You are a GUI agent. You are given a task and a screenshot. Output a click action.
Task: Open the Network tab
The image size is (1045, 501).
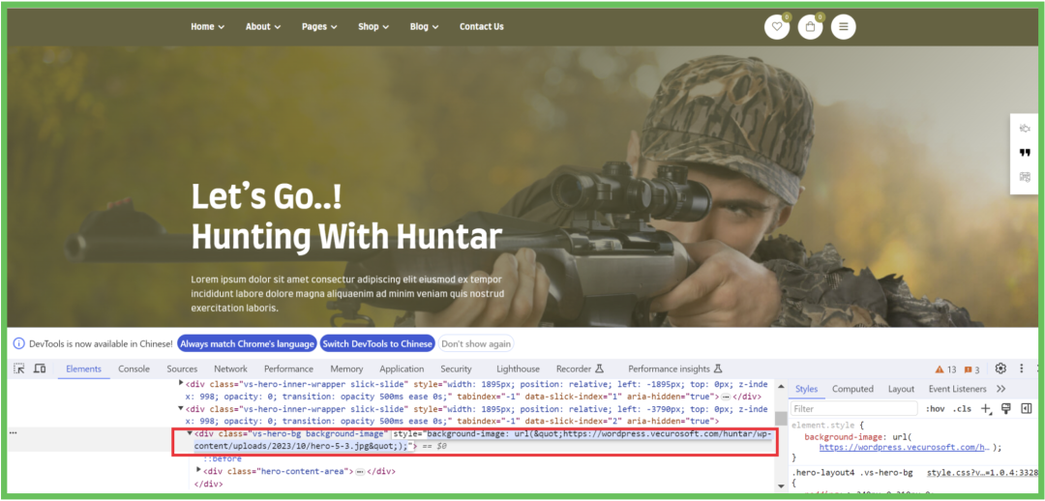(x=230, y=368)
